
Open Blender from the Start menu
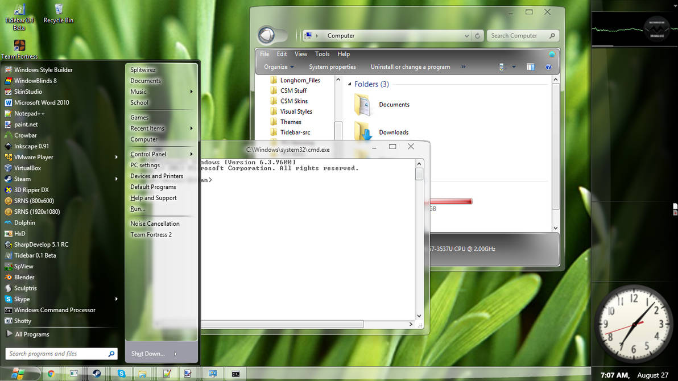click(x=26, y=277)
